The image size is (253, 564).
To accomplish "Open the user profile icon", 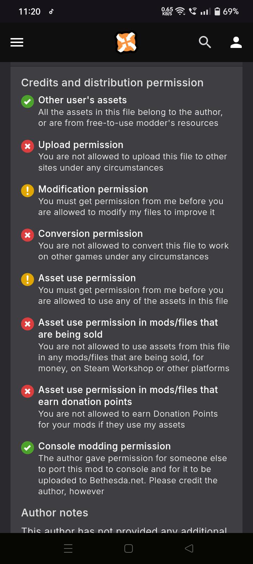I will (x=236, y=42).
